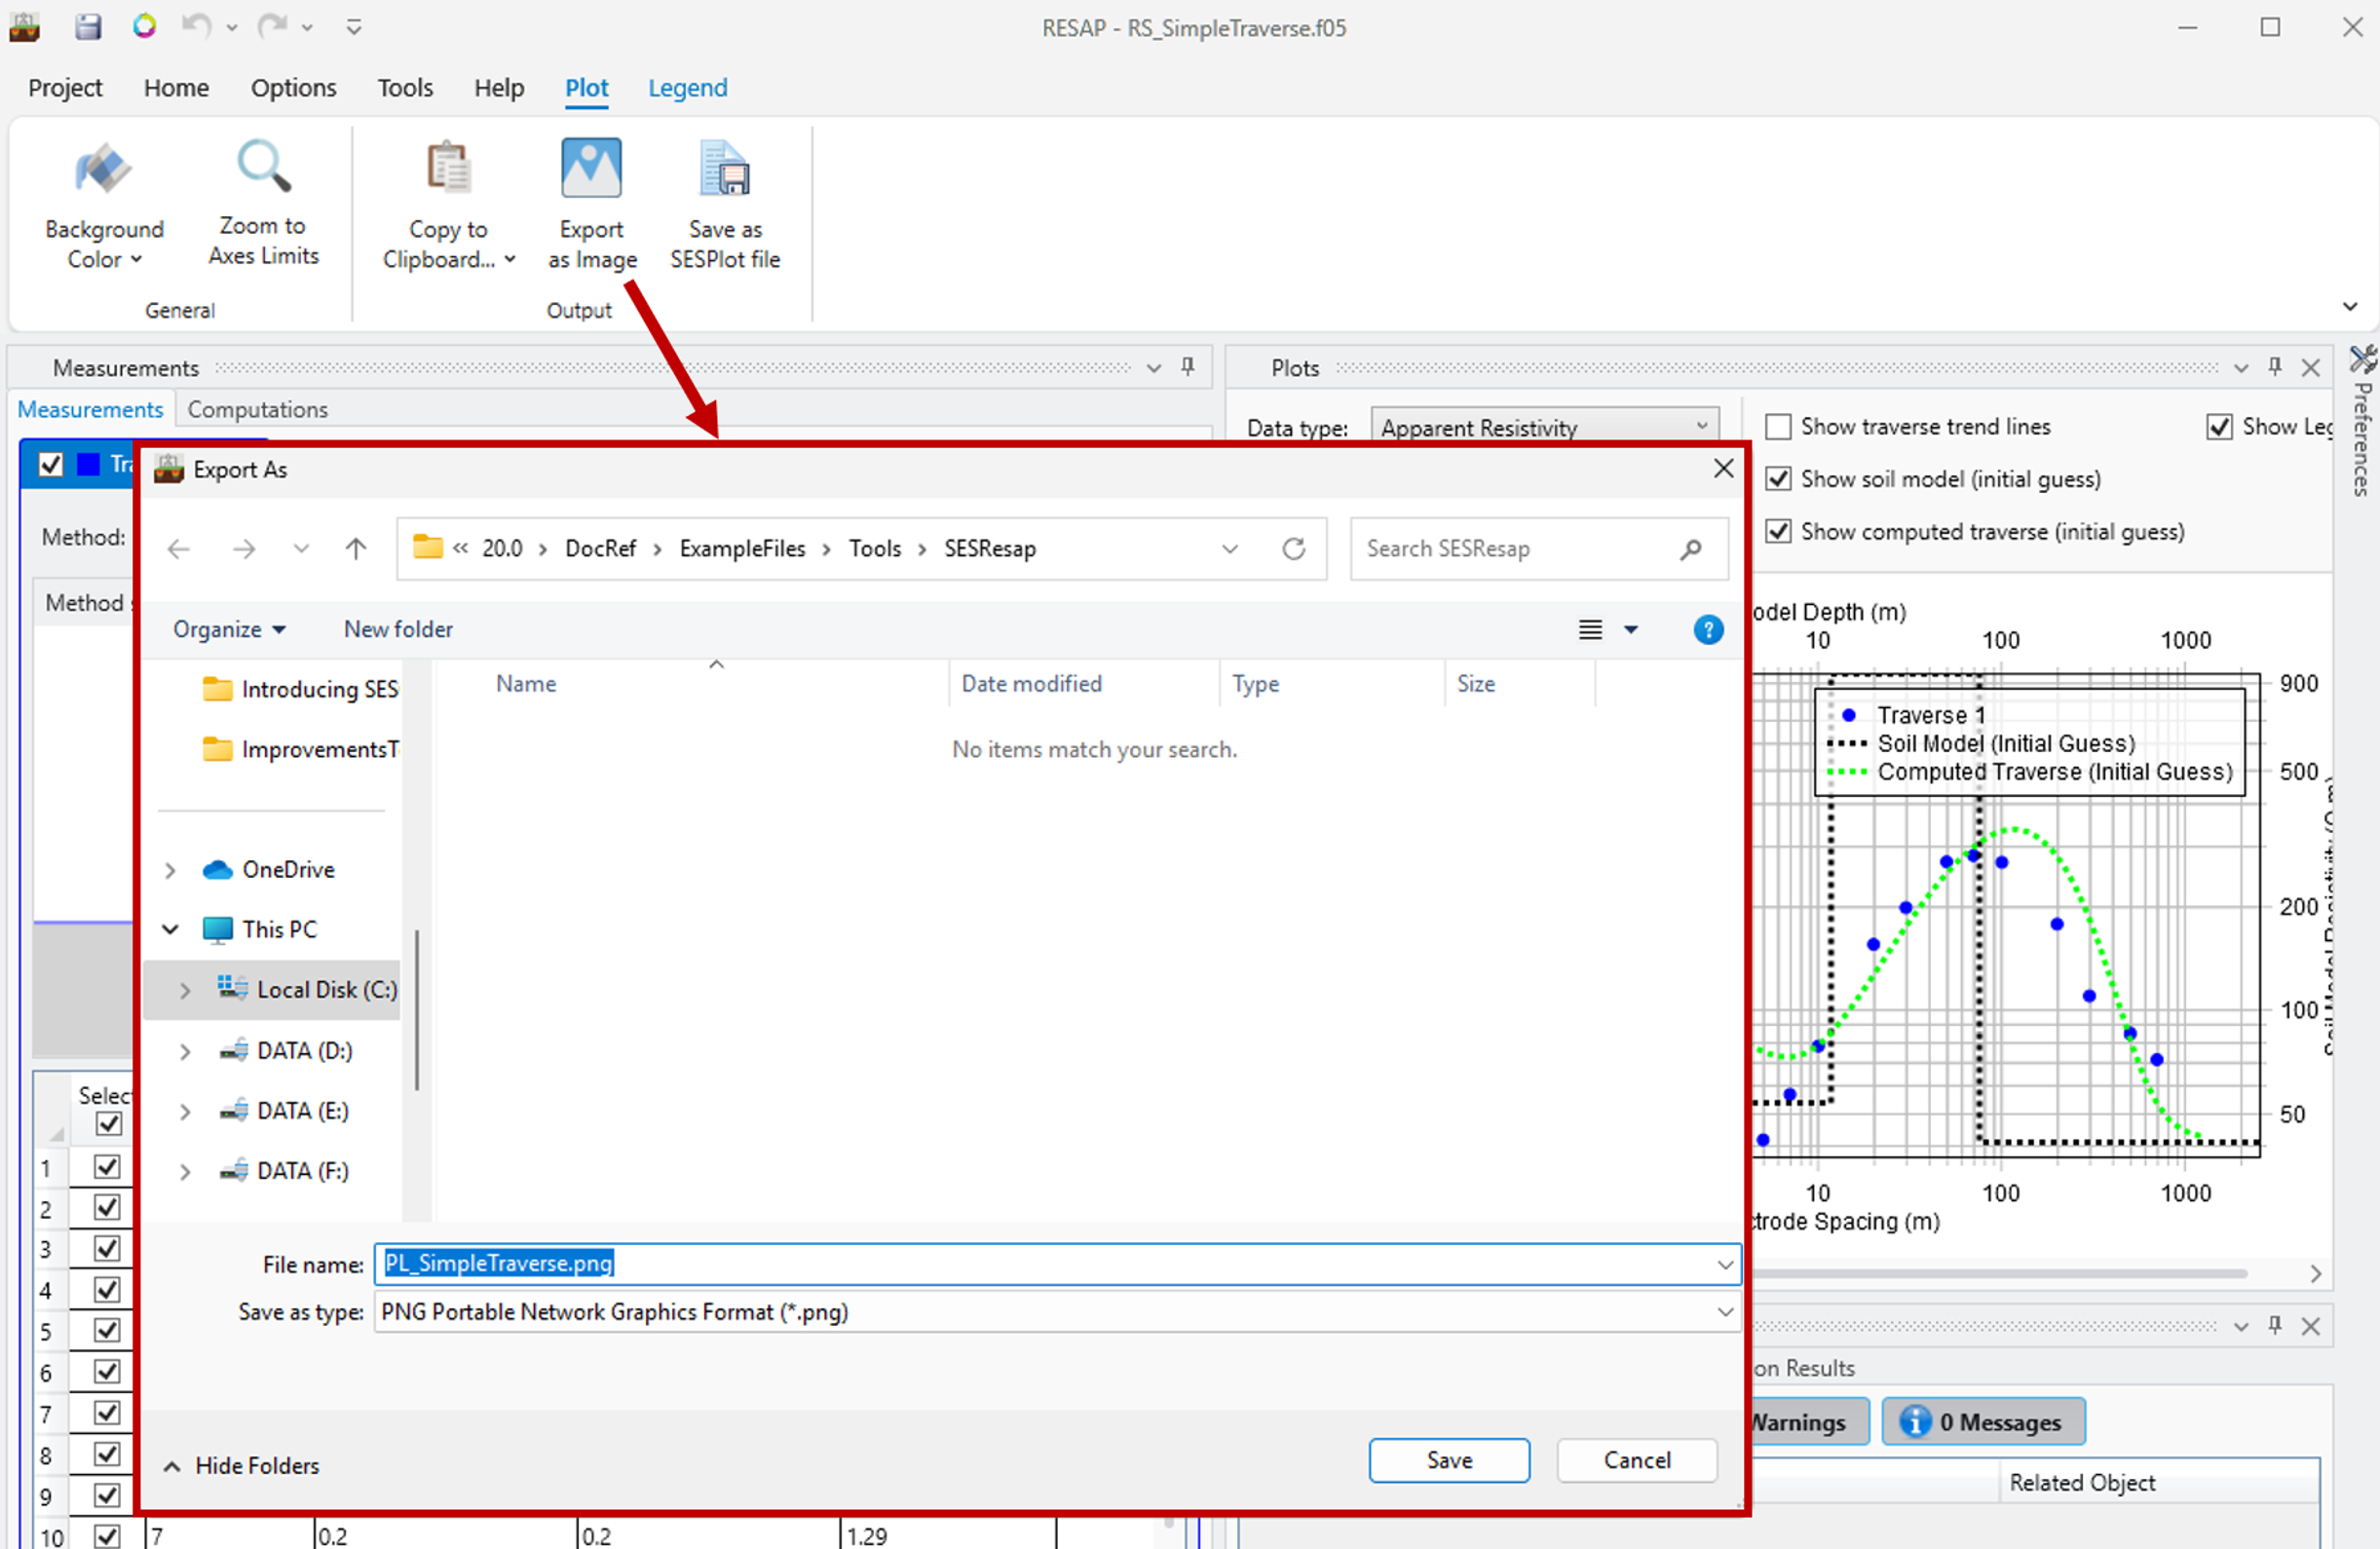Open Copy to Clipboard tool
2380x1549 pixels.
(448, 205)
